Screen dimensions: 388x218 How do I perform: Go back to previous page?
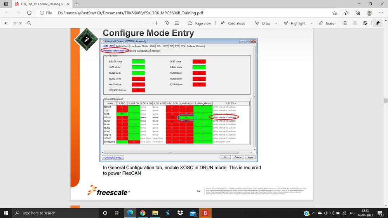7,13
